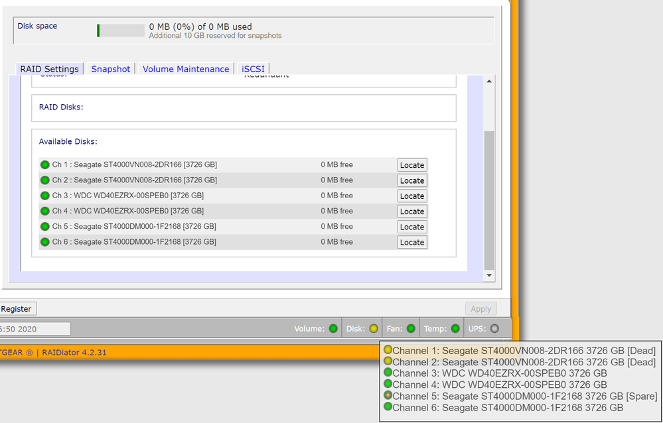
Task: Click the yellow Disk status indicator
Action: point(374,328)
